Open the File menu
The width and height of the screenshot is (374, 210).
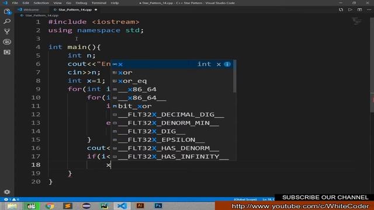coord(15,3)
